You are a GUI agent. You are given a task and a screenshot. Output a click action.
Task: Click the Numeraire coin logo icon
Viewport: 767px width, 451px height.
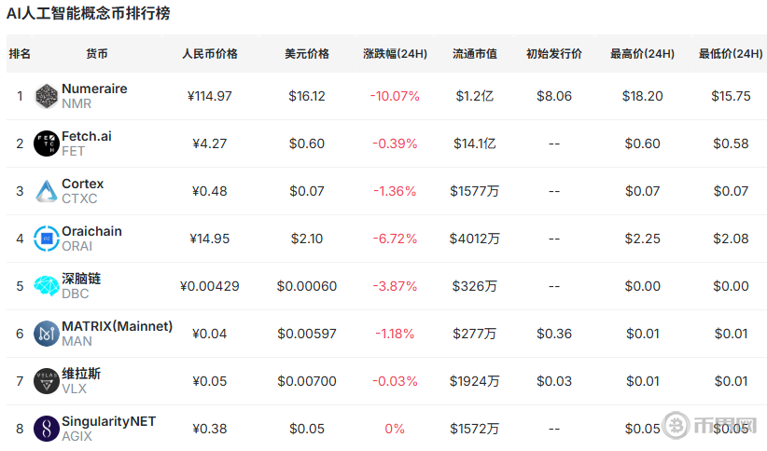[47, 96]
